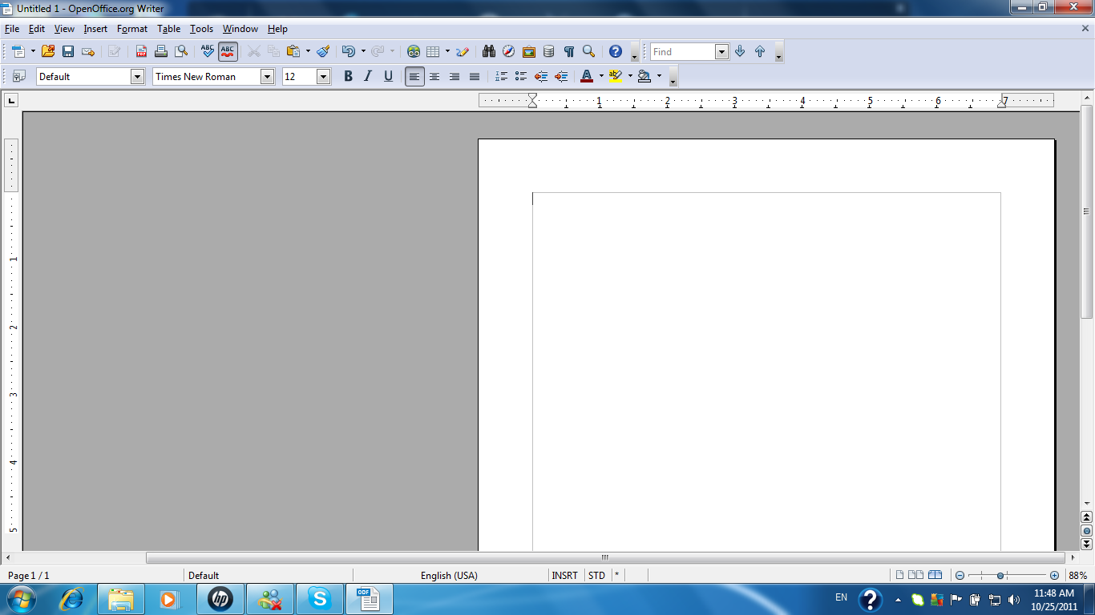Toggle Underline formatting
This screenshot has width=1095, height=615.
click(388, 76)
